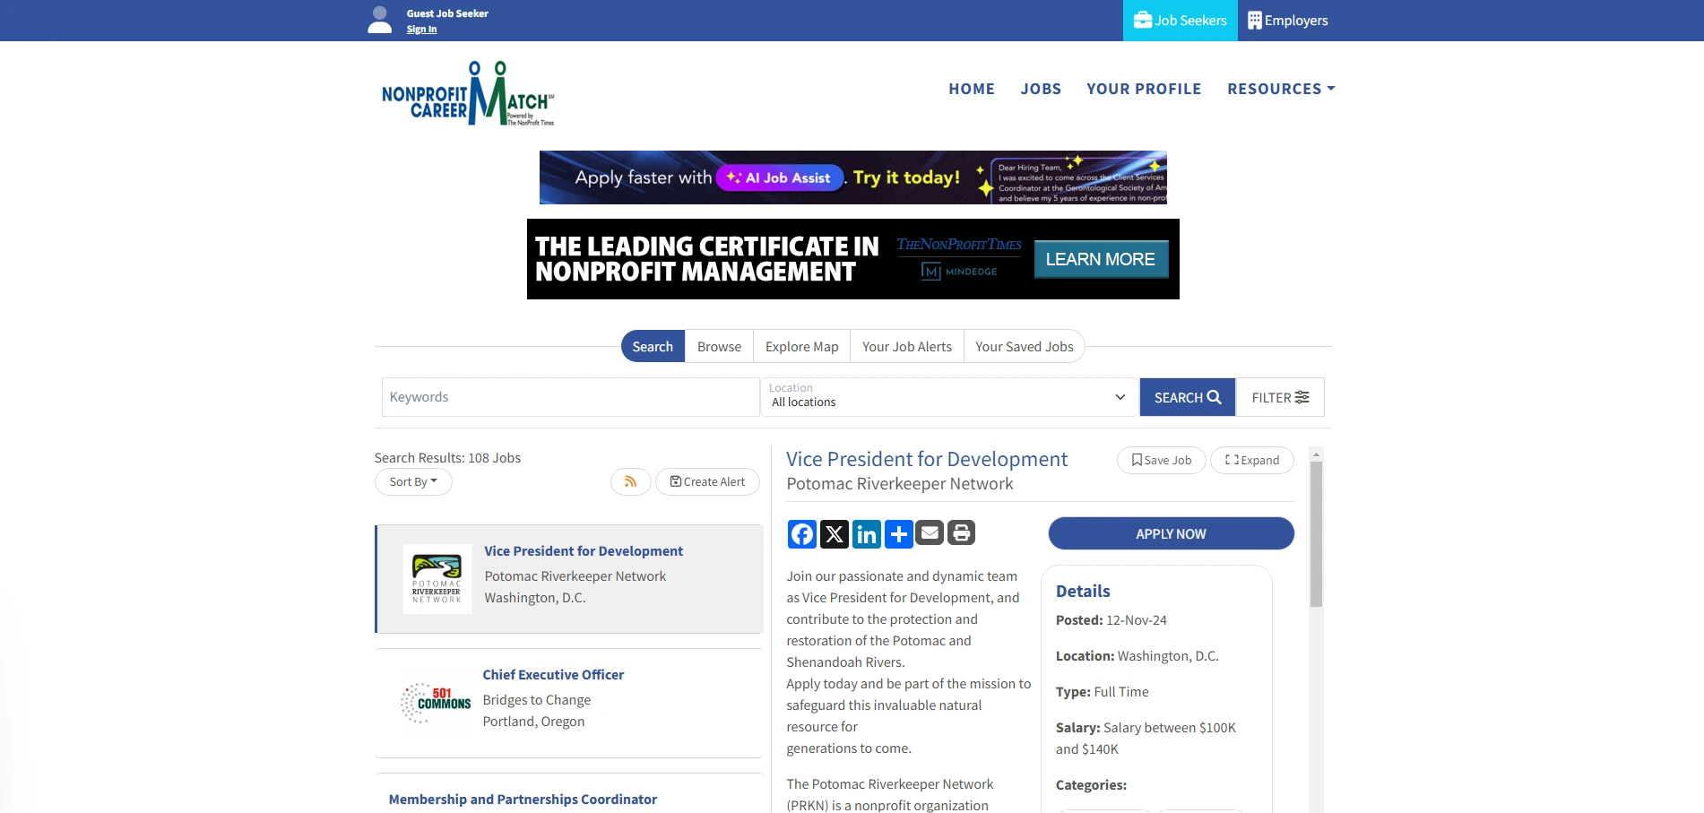The height and width of the screenshot is (813, 1704).
Task: Open Vice President for Development listing
Action: pos(584,551)
